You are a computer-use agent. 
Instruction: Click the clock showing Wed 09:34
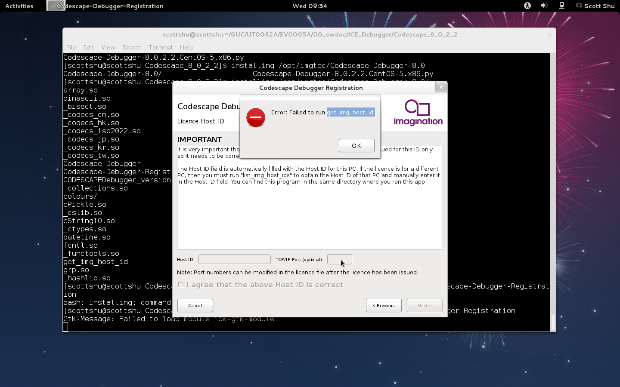(x=310, y=6)
